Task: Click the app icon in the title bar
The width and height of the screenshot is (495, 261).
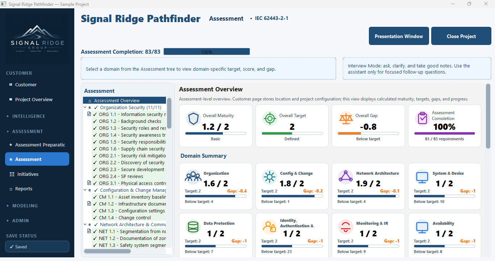Action: point(4,4)
